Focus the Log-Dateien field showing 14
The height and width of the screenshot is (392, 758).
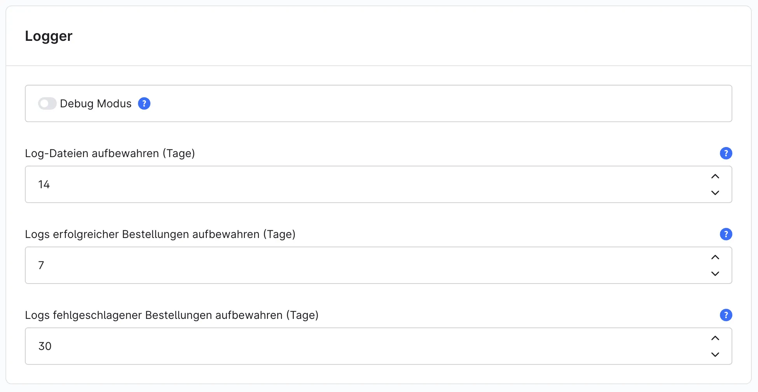(x=365, y=184)
